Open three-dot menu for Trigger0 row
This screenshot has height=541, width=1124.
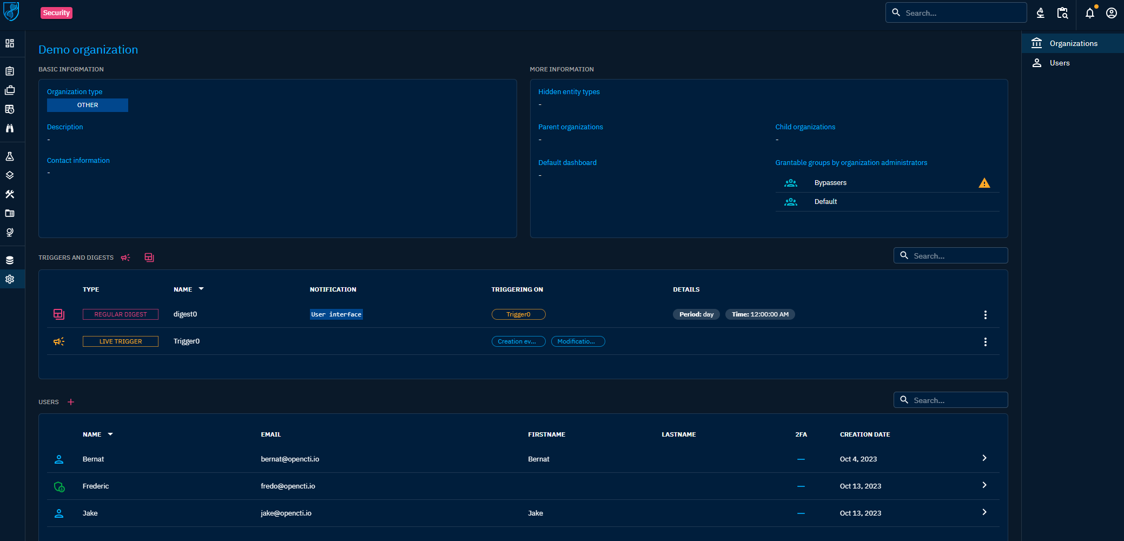(x=985, y=342)
